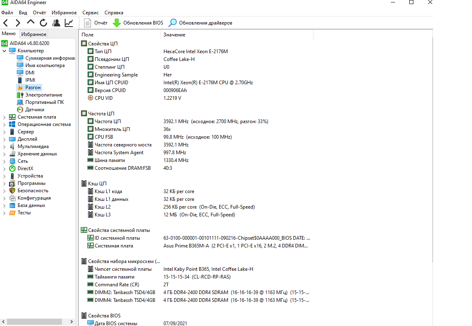Click the Программы icon in tree

(12, 183)
